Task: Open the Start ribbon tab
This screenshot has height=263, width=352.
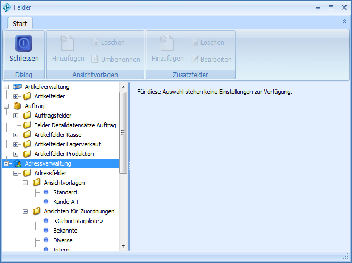Action: tap(20, 23)
